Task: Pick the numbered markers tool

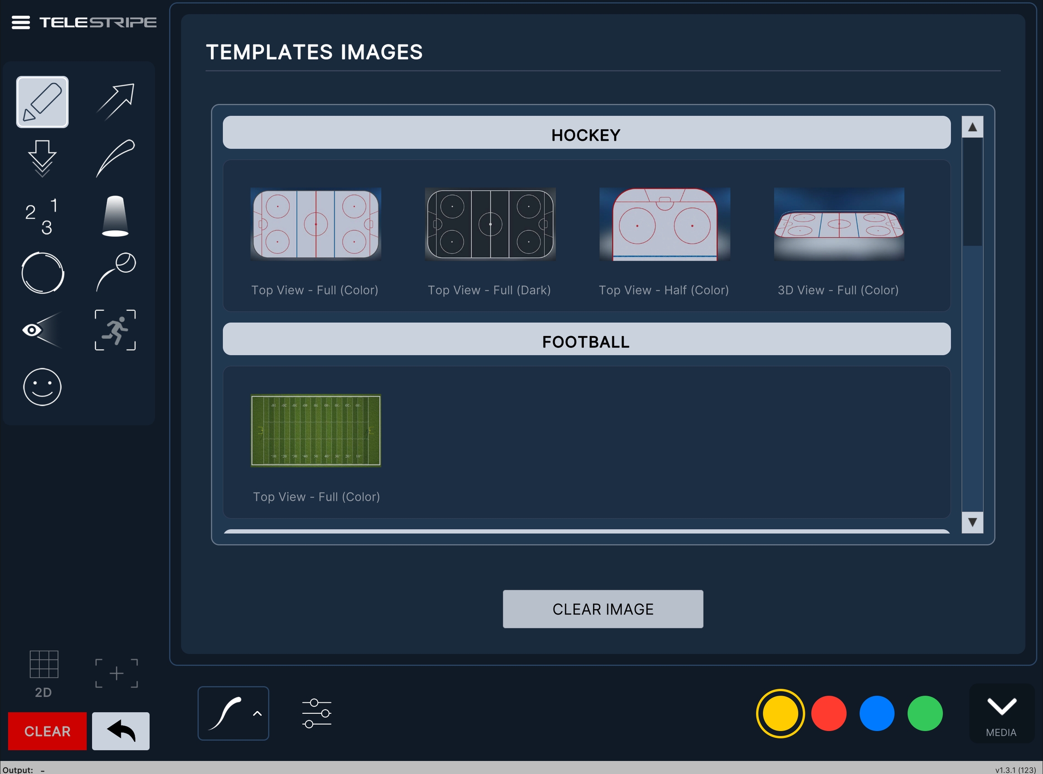Action: 42,216
